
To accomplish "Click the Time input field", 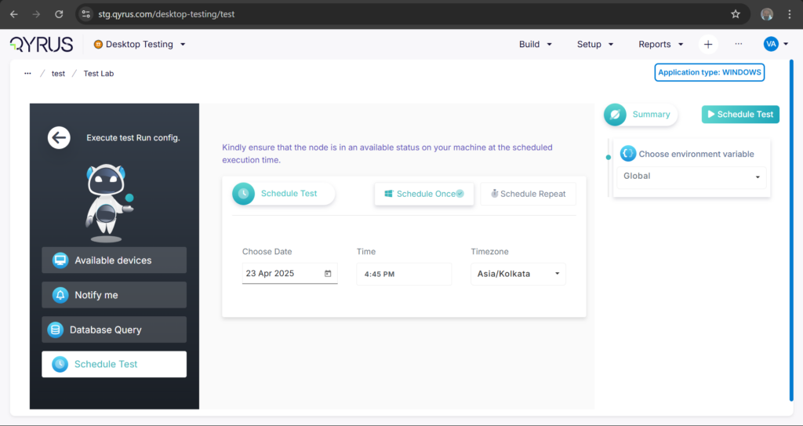I will point(404,274).
